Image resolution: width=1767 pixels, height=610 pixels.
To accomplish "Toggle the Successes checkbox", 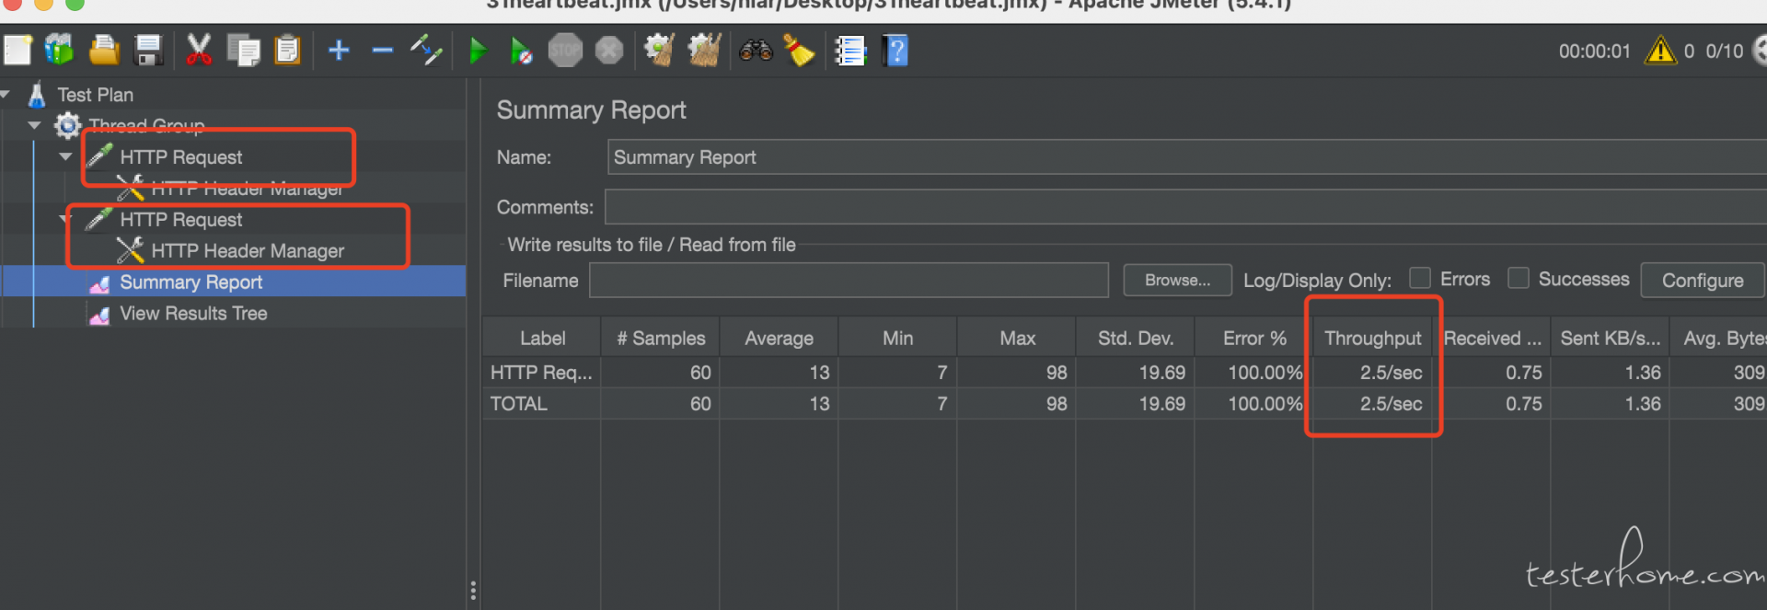I will point(1519,278).
